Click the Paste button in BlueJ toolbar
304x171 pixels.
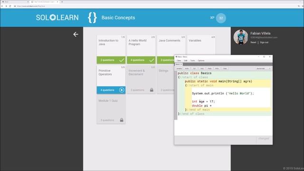tap(209, 68)
